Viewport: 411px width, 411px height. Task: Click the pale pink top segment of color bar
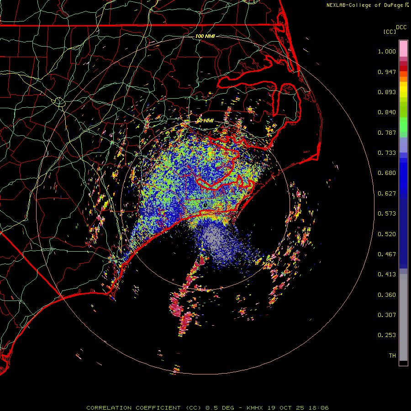point(403,49)
